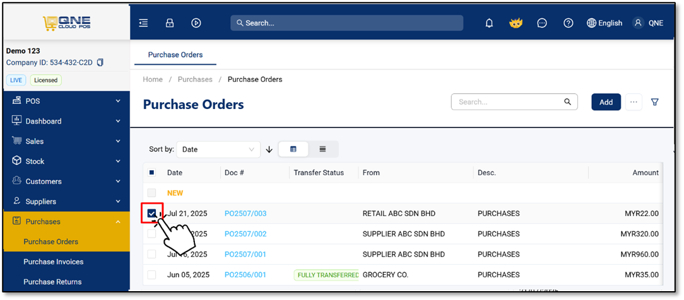This screenshot has height=300, width=684.
Task: Switch to table grid view
Action: [x=293, y=149]
